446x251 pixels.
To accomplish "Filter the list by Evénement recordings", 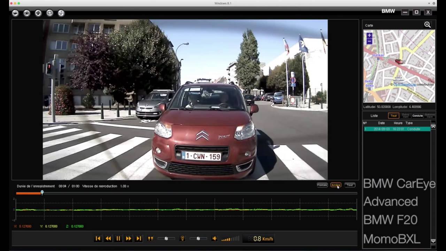I will [406, 116].
